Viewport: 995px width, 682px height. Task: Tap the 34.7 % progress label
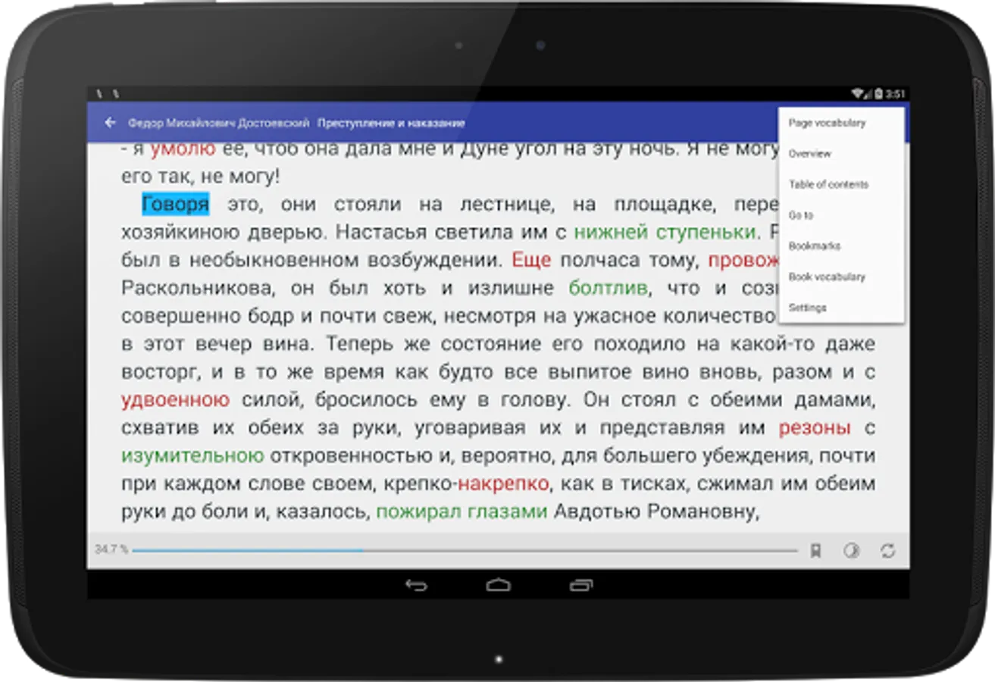111,549
